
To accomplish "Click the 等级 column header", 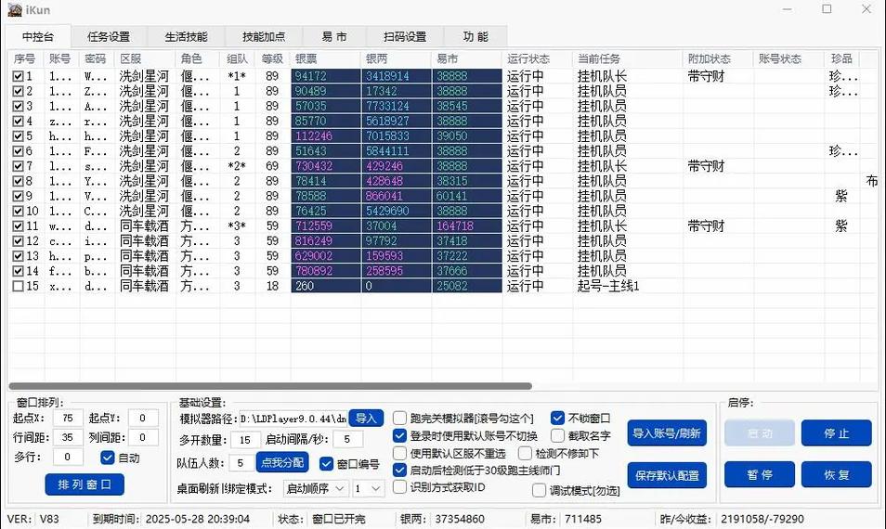I will pyautogui.click(x=272, y=58).
